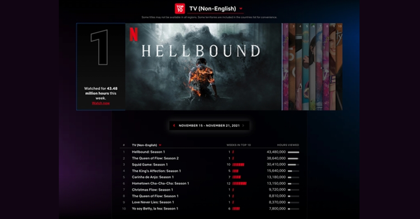Open Squid Game: Season 1 row

pos(210,165)
